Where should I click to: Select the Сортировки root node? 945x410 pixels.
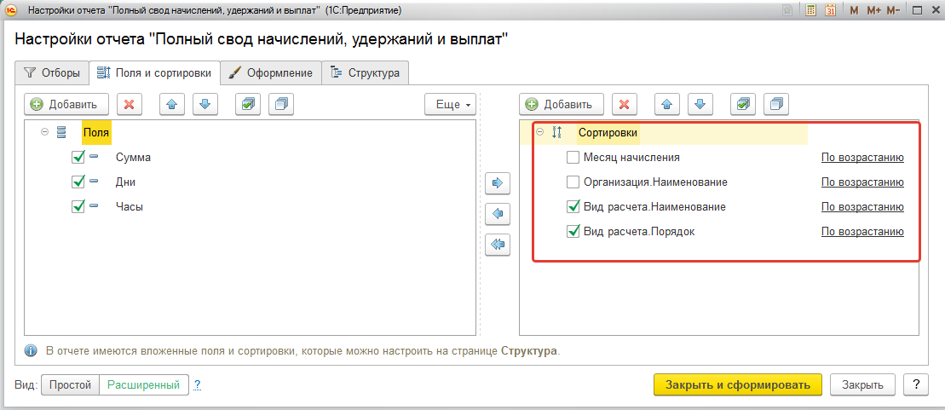[608, 132]
